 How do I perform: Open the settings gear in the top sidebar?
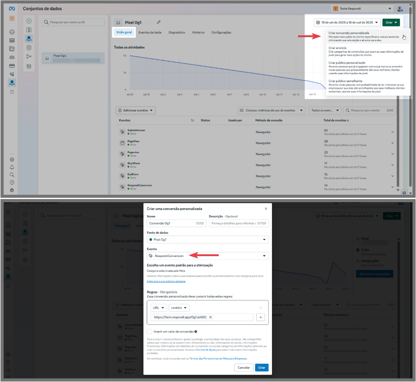click(12, 160)
